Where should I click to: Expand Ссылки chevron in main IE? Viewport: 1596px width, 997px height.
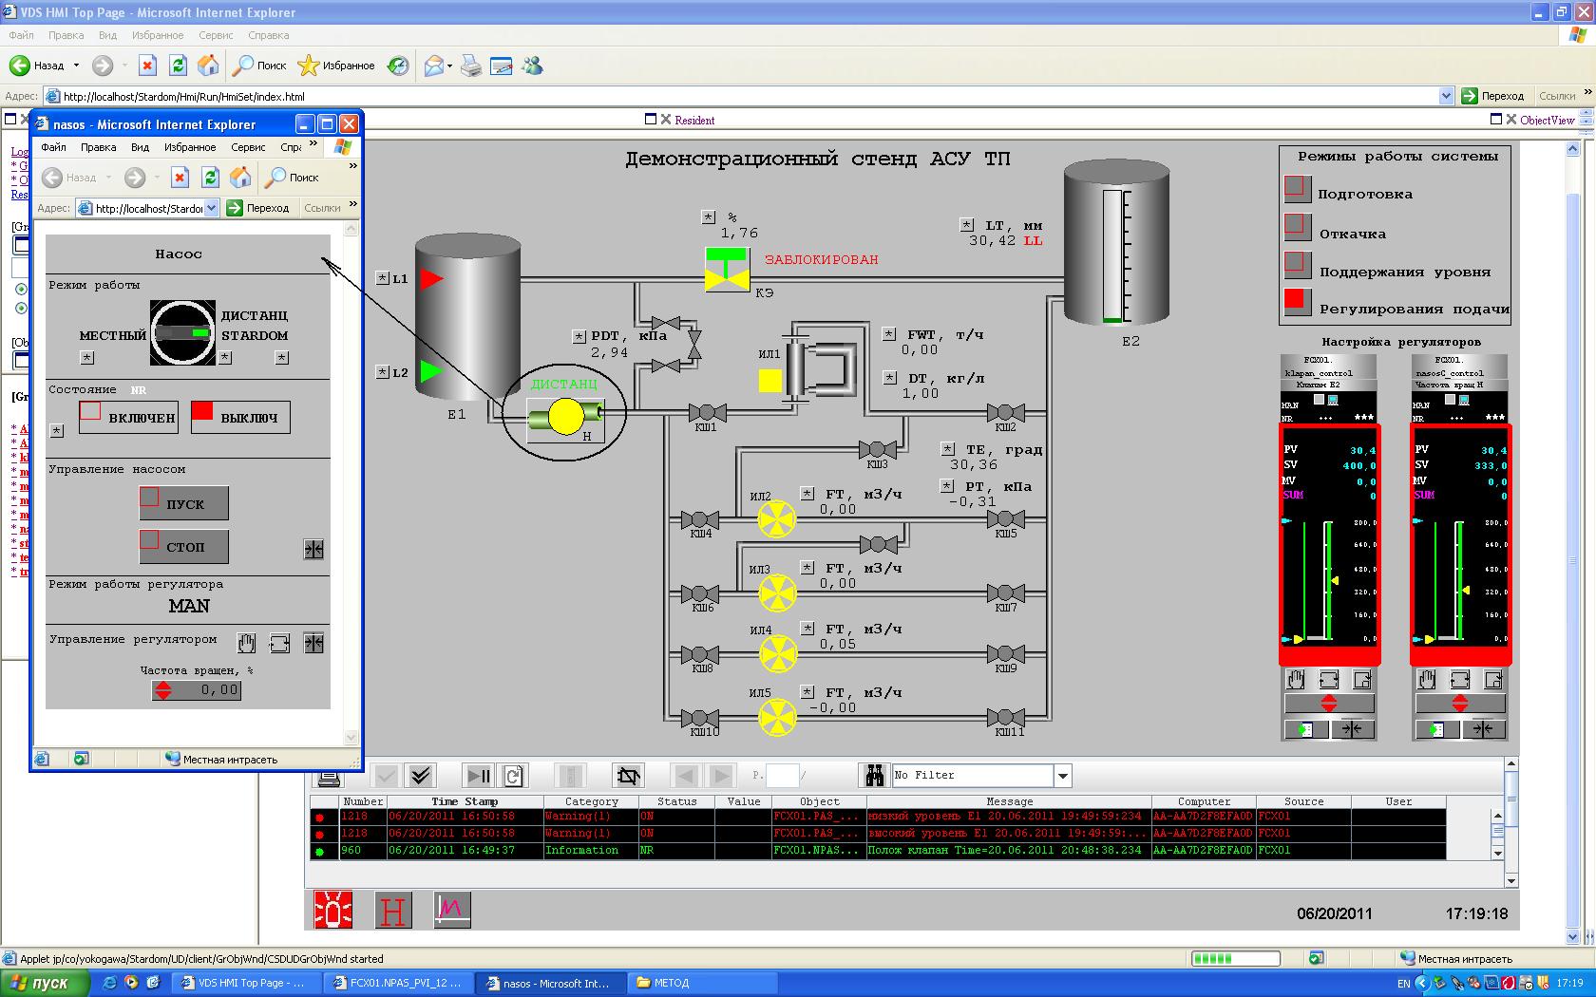pyautogui.click(x=1587, y=92)
